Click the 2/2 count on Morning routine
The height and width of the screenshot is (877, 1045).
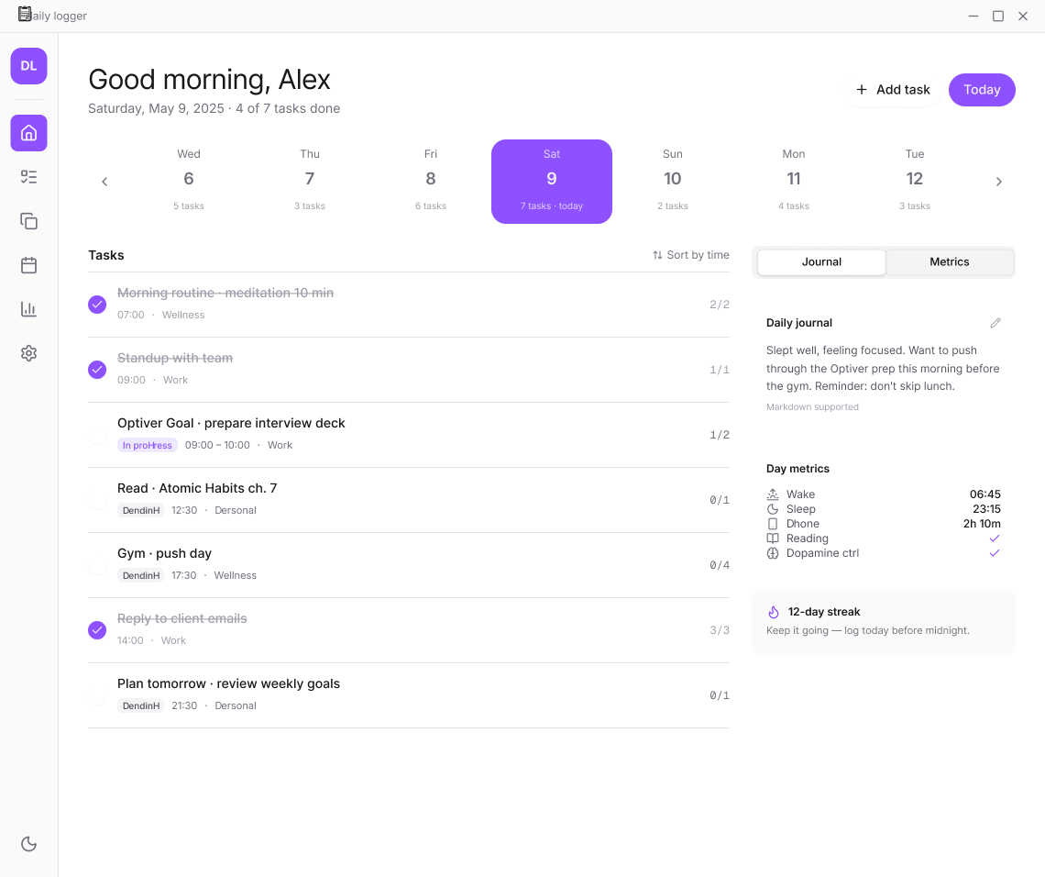(719, 305)
